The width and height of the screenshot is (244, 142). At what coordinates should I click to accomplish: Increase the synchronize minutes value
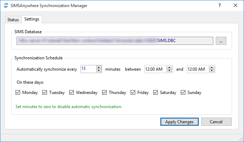pos(99,67)
